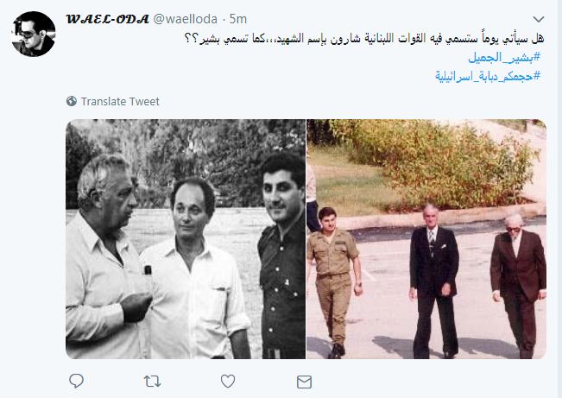Expand the tweet options chevron
562x398 pixels.
539,19
